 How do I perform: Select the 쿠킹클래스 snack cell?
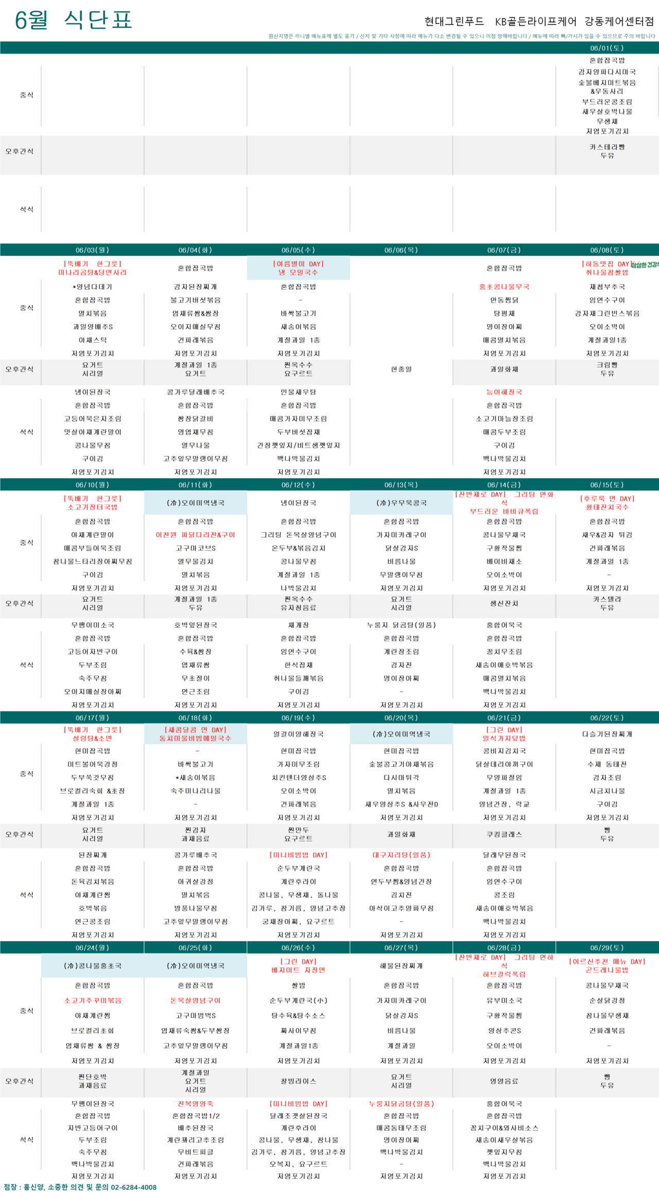click(x=504, y=834)
